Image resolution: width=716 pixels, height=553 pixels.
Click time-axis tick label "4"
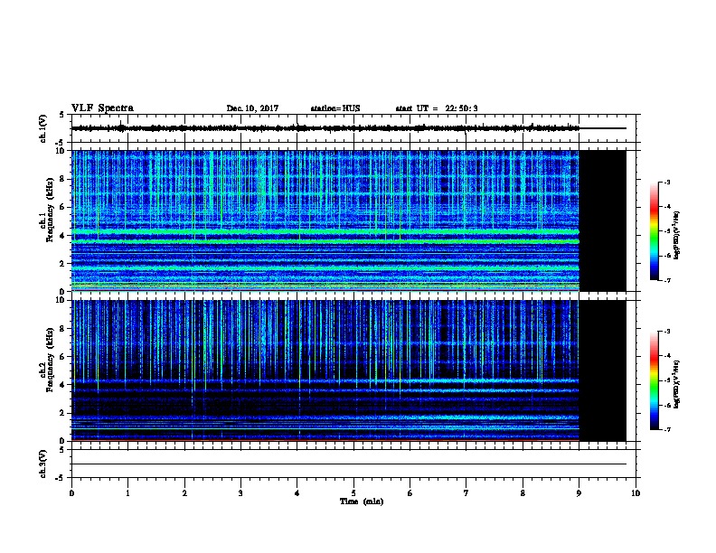point(297,493)
